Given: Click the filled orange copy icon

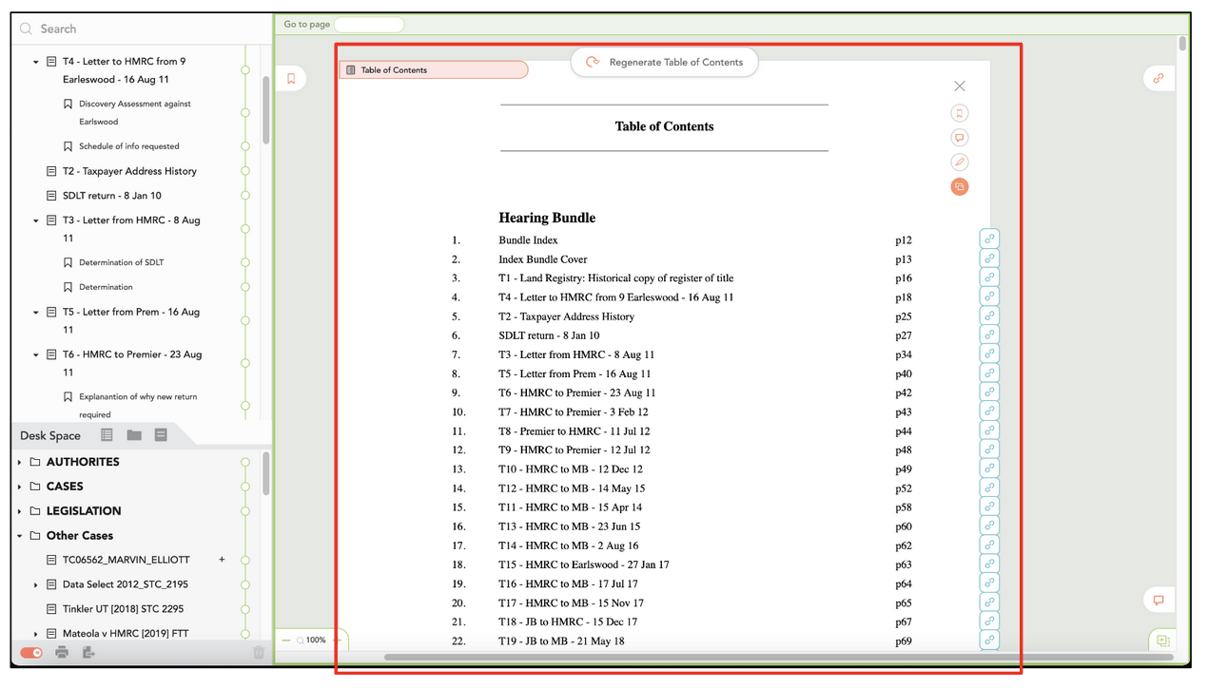Looking at the screenshot, I should 959,187.
